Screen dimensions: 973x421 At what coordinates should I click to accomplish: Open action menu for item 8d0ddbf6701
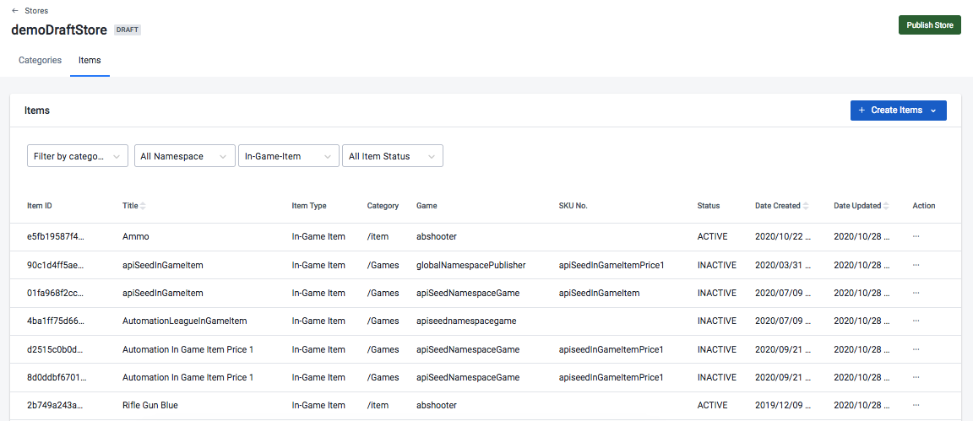[x=916, y=377]
